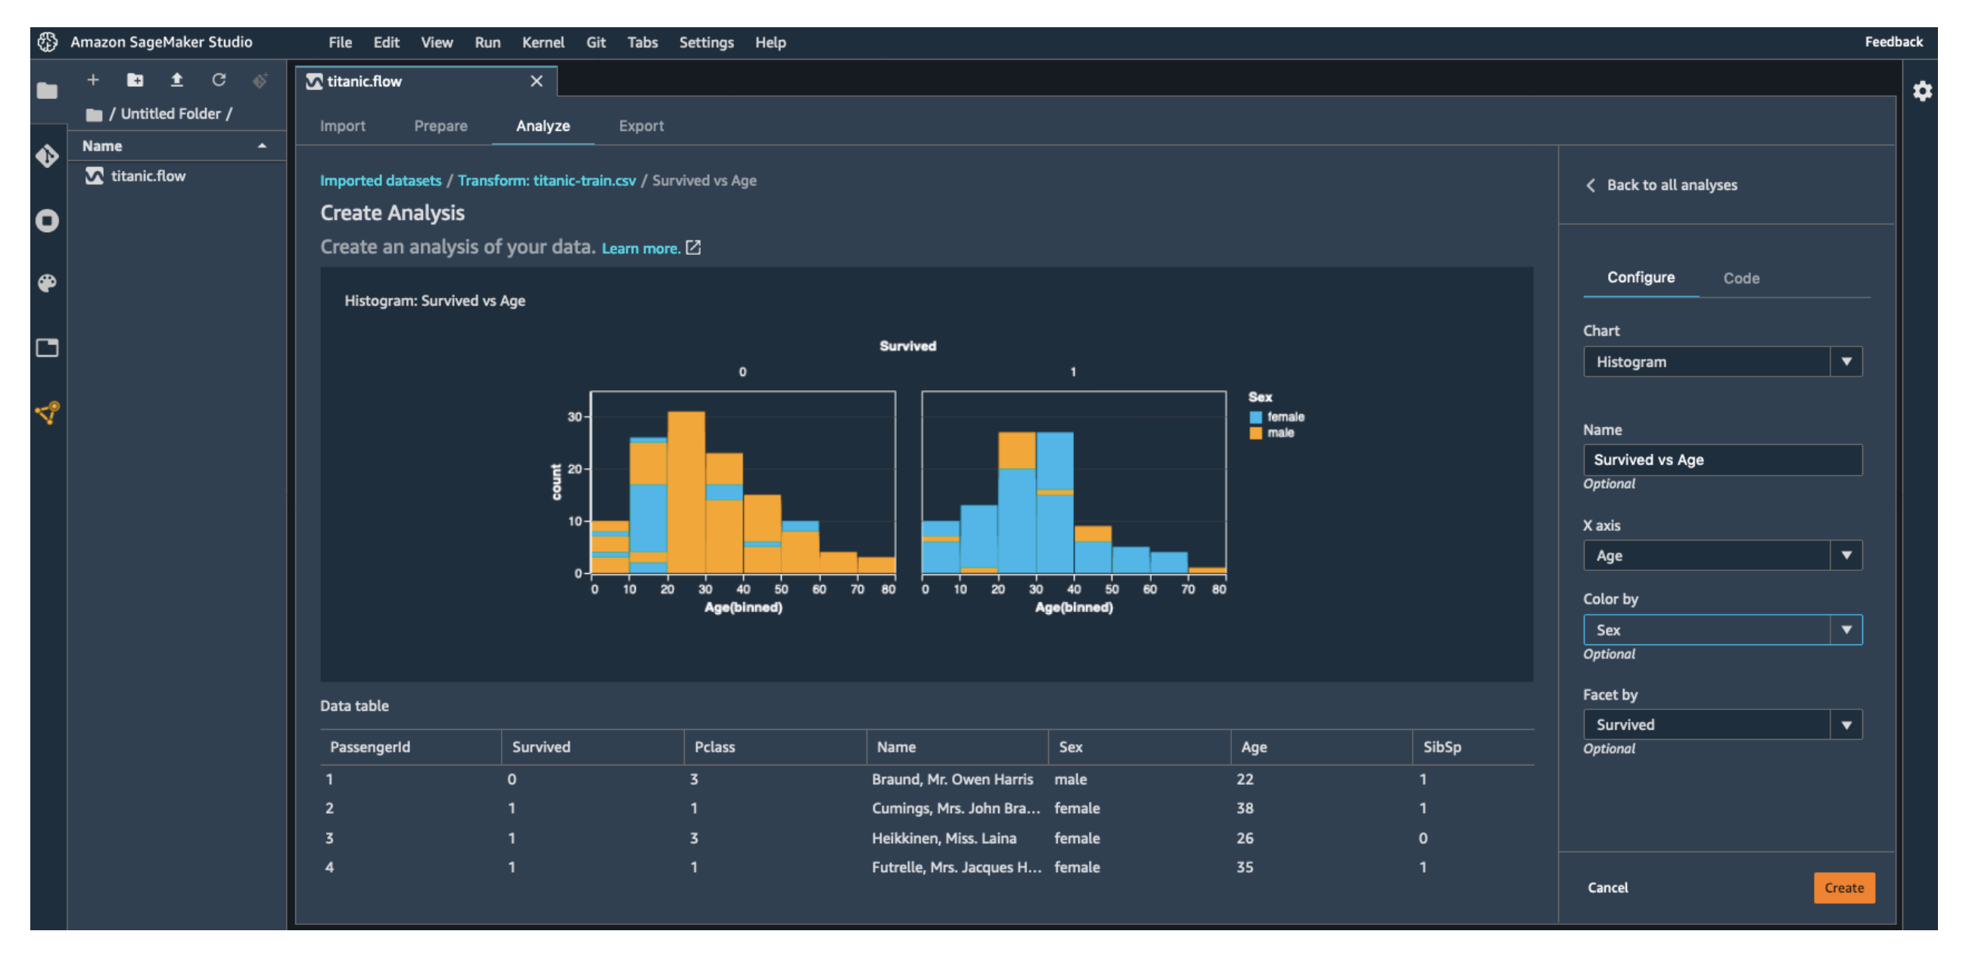Click the analysis Name input field
This screenshot has height=962, width=1972.
pyautogui.click(x=1722, y=460)
